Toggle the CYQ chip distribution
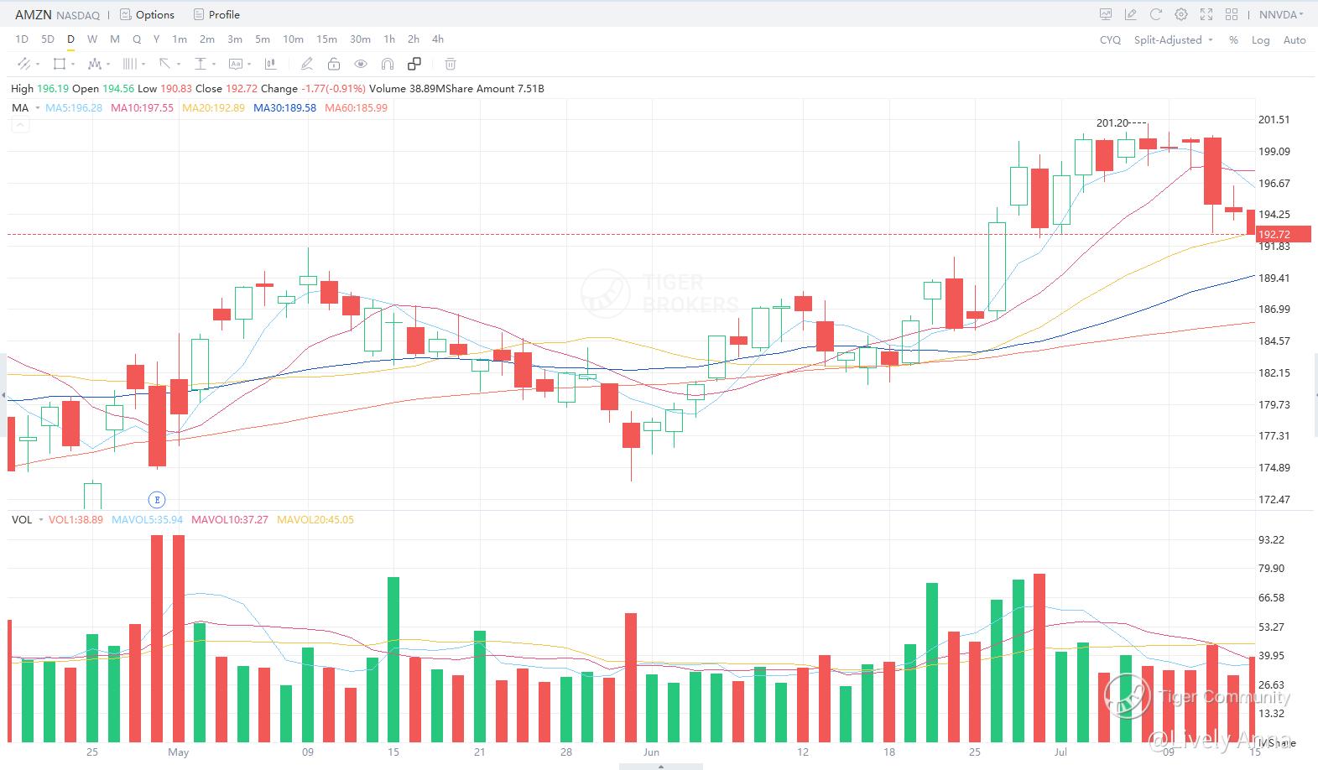 [1110, 39]
